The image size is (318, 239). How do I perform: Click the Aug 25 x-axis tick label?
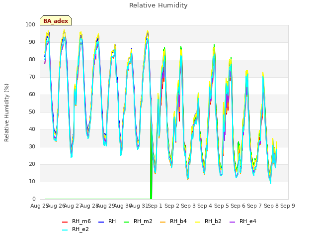39,206
